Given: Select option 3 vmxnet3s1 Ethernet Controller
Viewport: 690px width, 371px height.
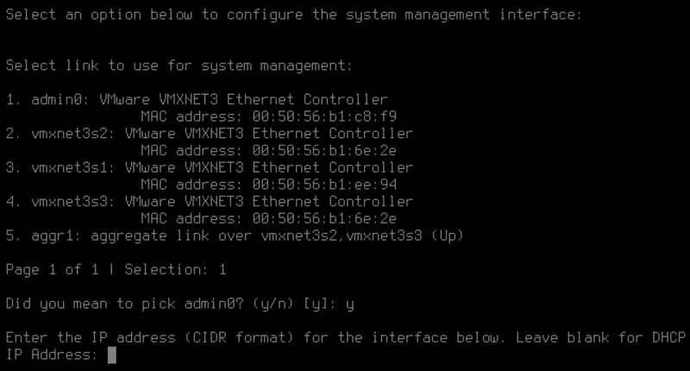Looking at the screenshot, I should [x=209, y=167].
